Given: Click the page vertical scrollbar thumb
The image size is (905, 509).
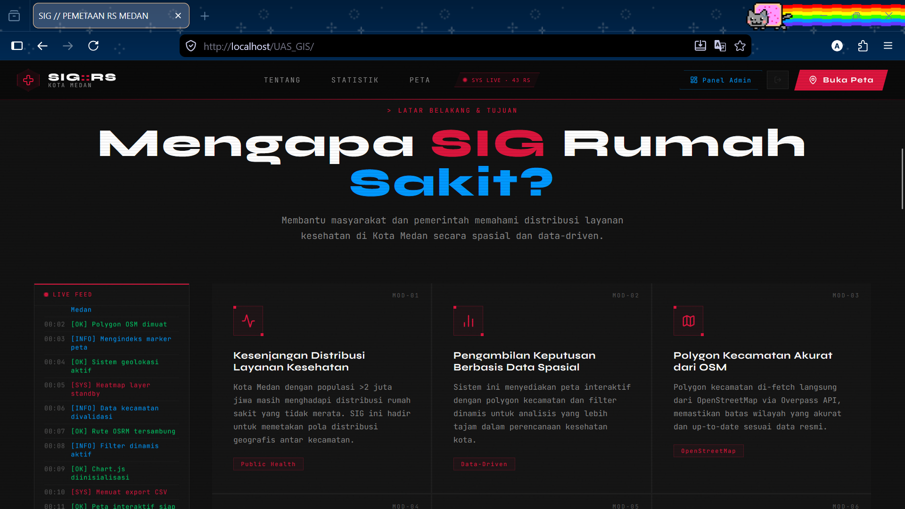Looking at the screenshot, I should pos(902,179).
